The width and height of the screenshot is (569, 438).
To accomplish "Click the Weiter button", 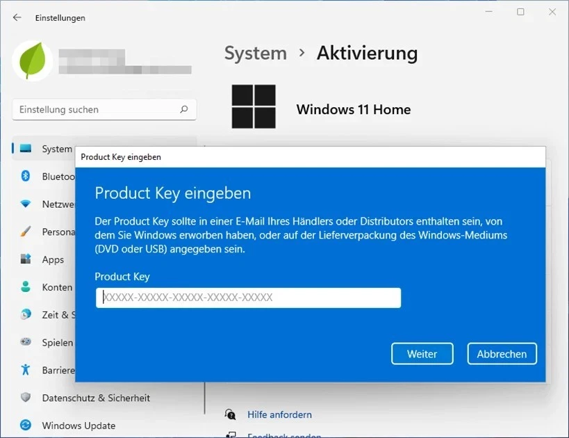I will (x=422, y=354).
